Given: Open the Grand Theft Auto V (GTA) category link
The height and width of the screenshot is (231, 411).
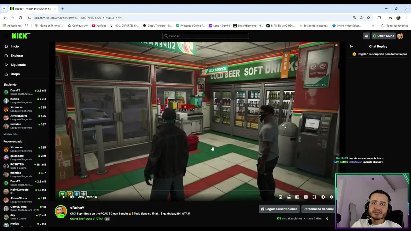Looking at the screenshot, I should [x=86, y=219].
